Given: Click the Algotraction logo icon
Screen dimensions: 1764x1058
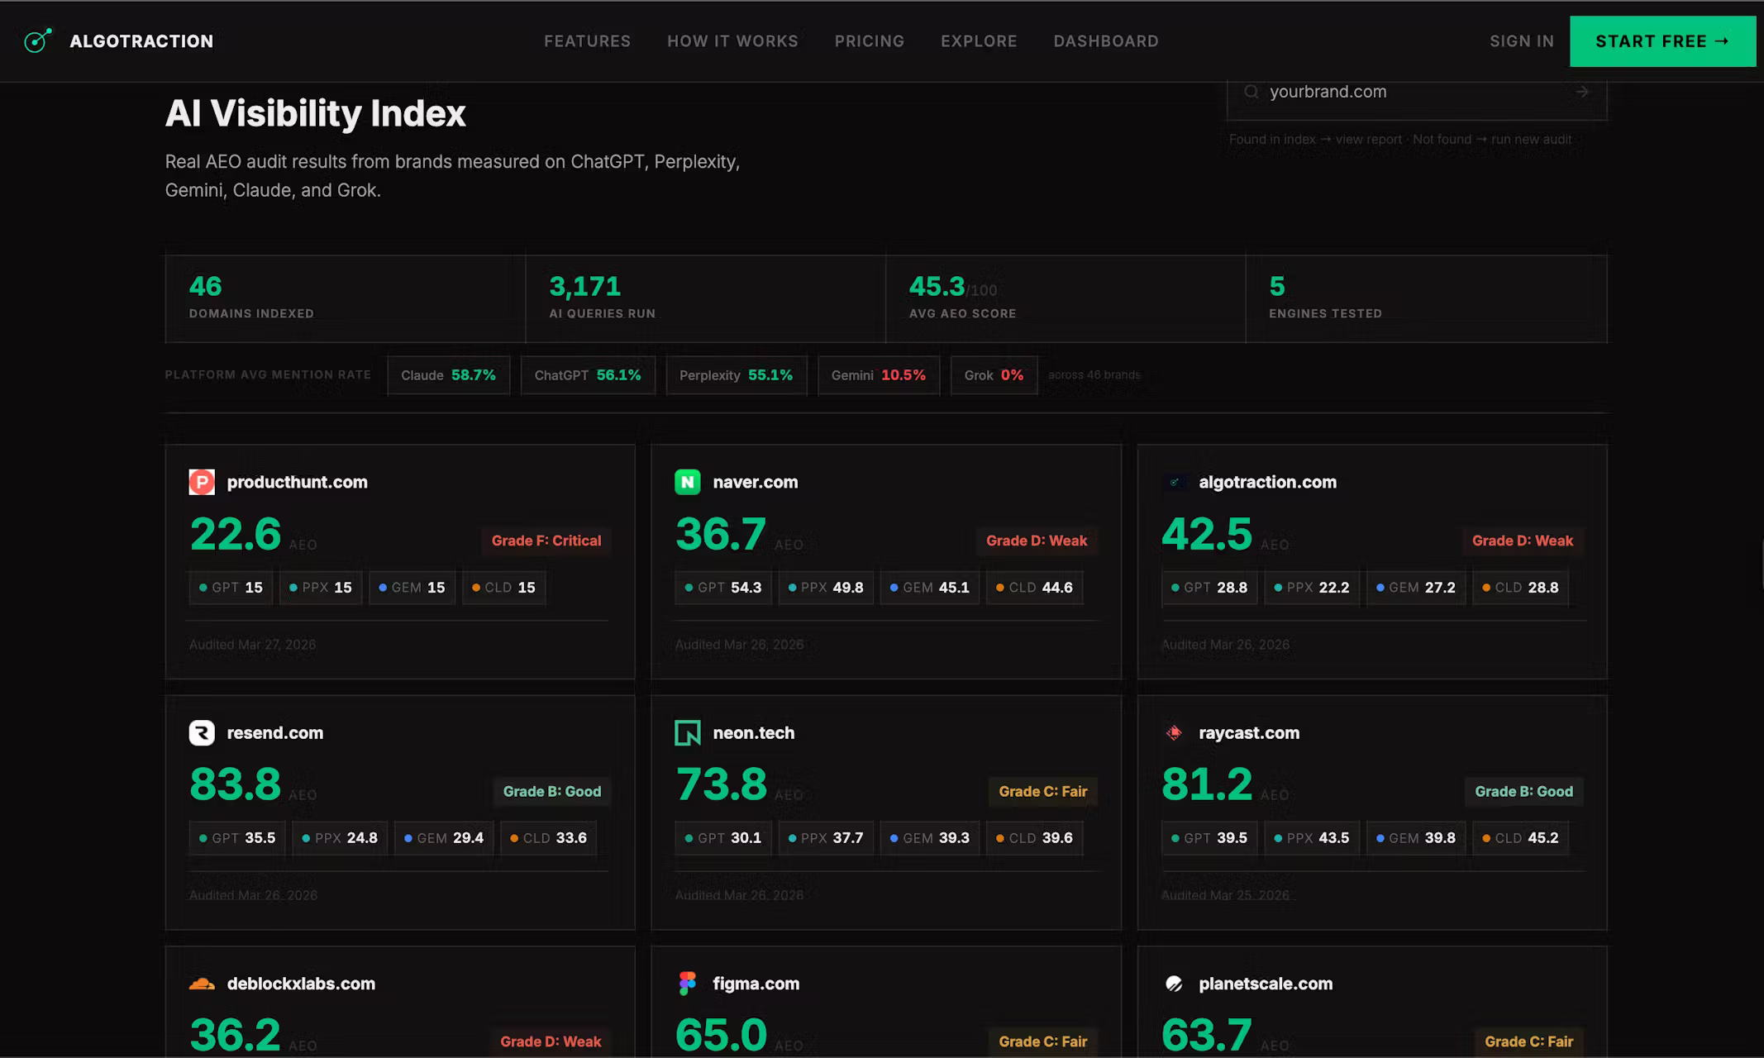Looking at the screenshot, I should pos(38,41).
